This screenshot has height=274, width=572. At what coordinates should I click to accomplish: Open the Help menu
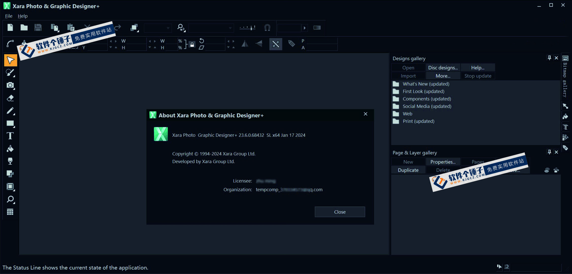[x=23, y=16]
